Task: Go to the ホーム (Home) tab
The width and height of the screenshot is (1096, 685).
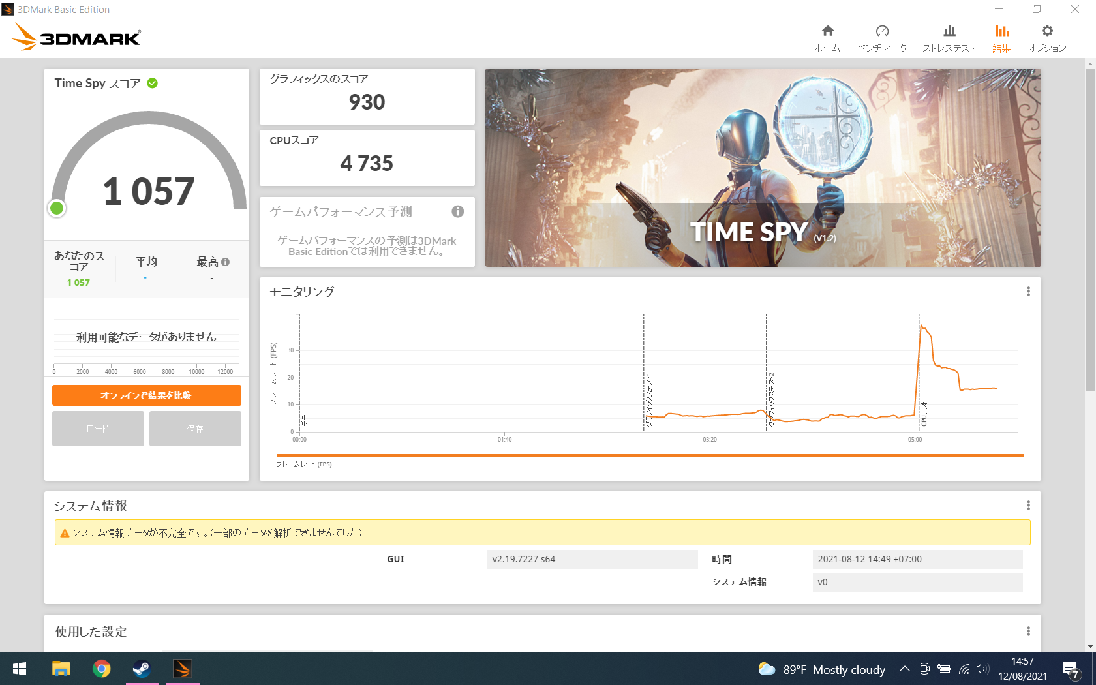Action: (827, 38)
